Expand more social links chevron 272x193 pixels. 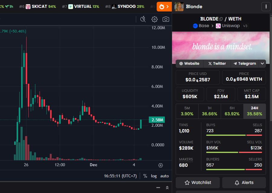click(x=262, y=64)
